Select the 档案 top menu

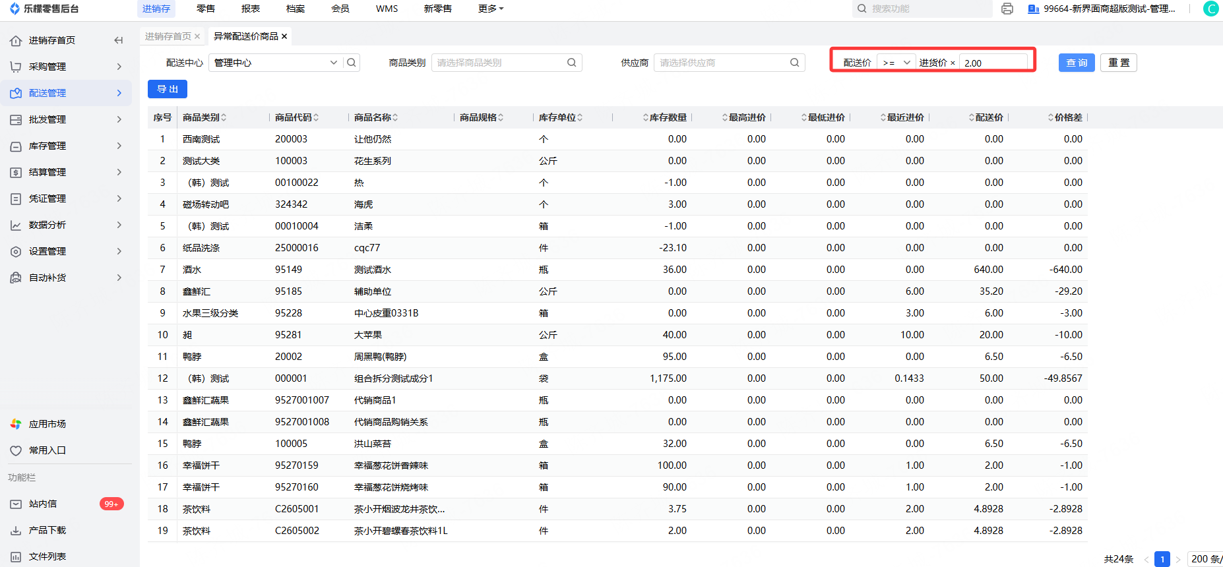[296, 9]
